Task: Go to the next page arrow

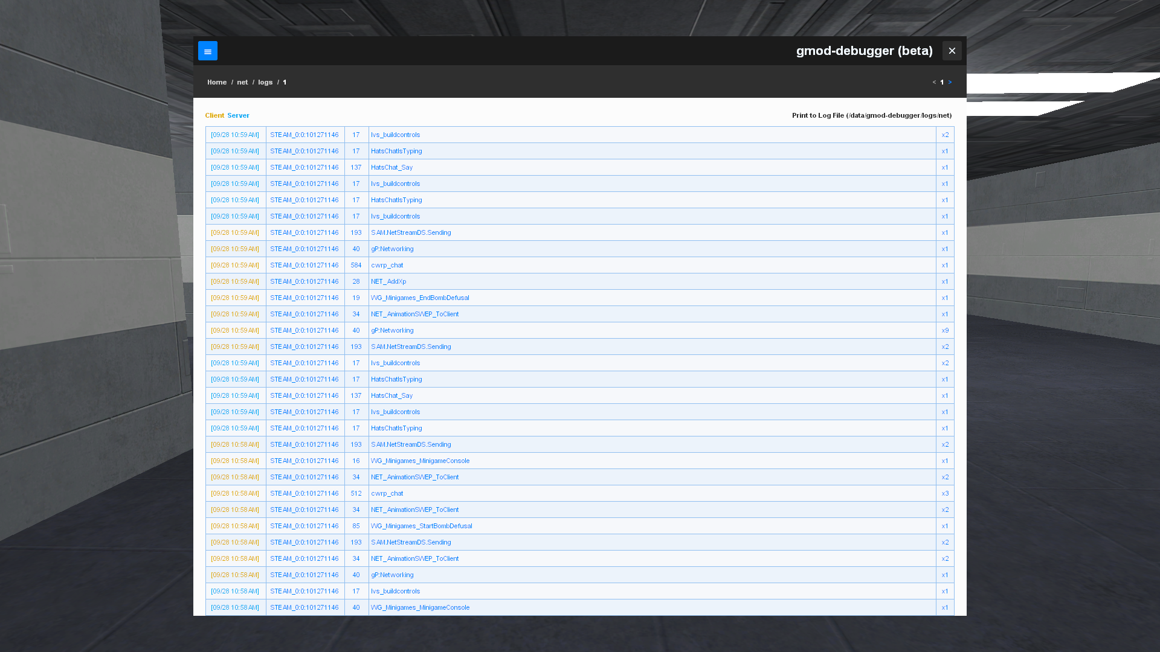Action: tap(950, 82)
